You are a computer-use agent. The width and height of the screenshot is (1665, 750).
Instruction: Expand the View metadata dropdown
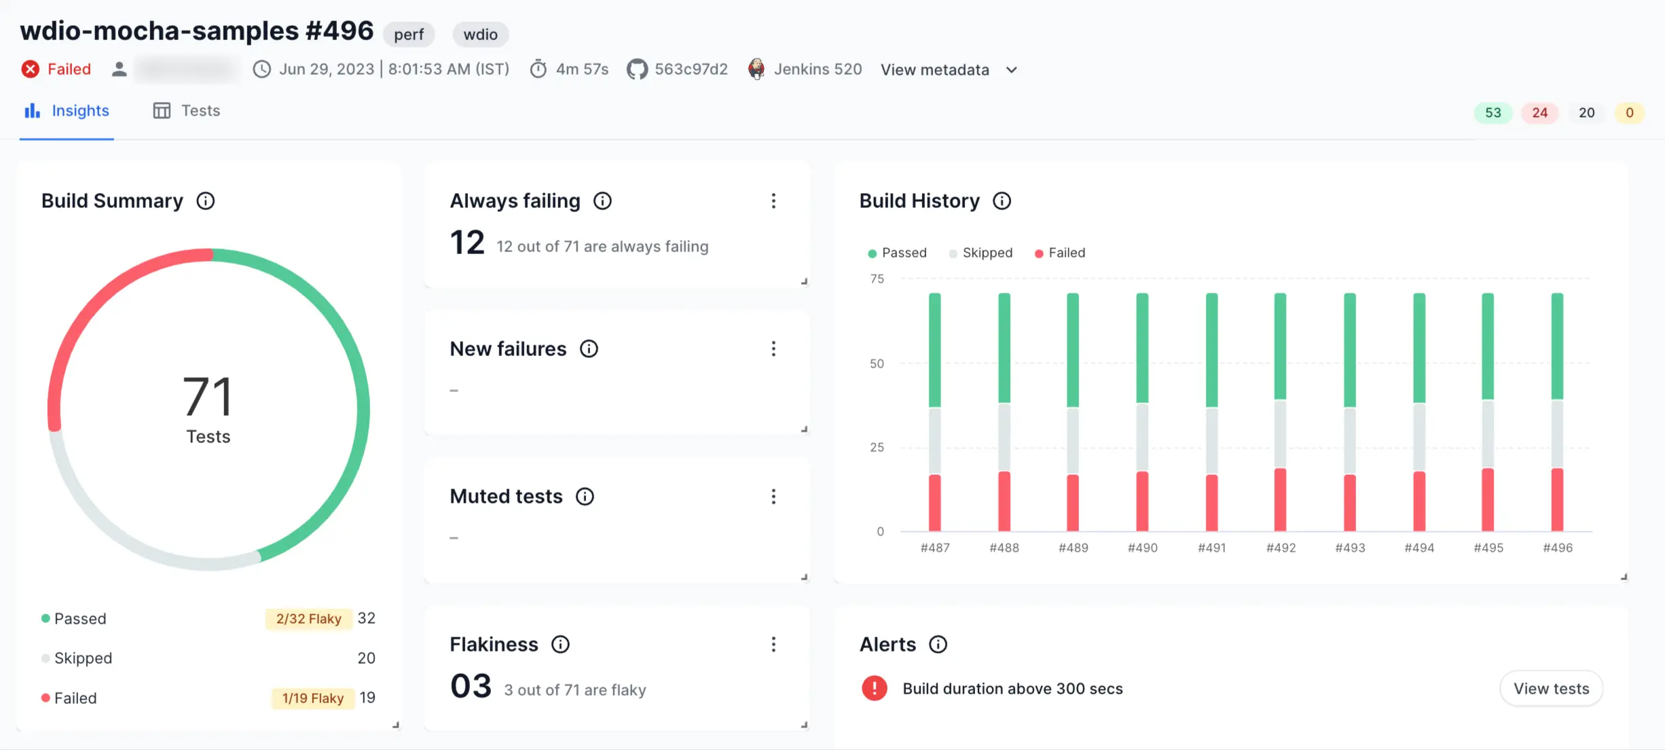[949, 70]
